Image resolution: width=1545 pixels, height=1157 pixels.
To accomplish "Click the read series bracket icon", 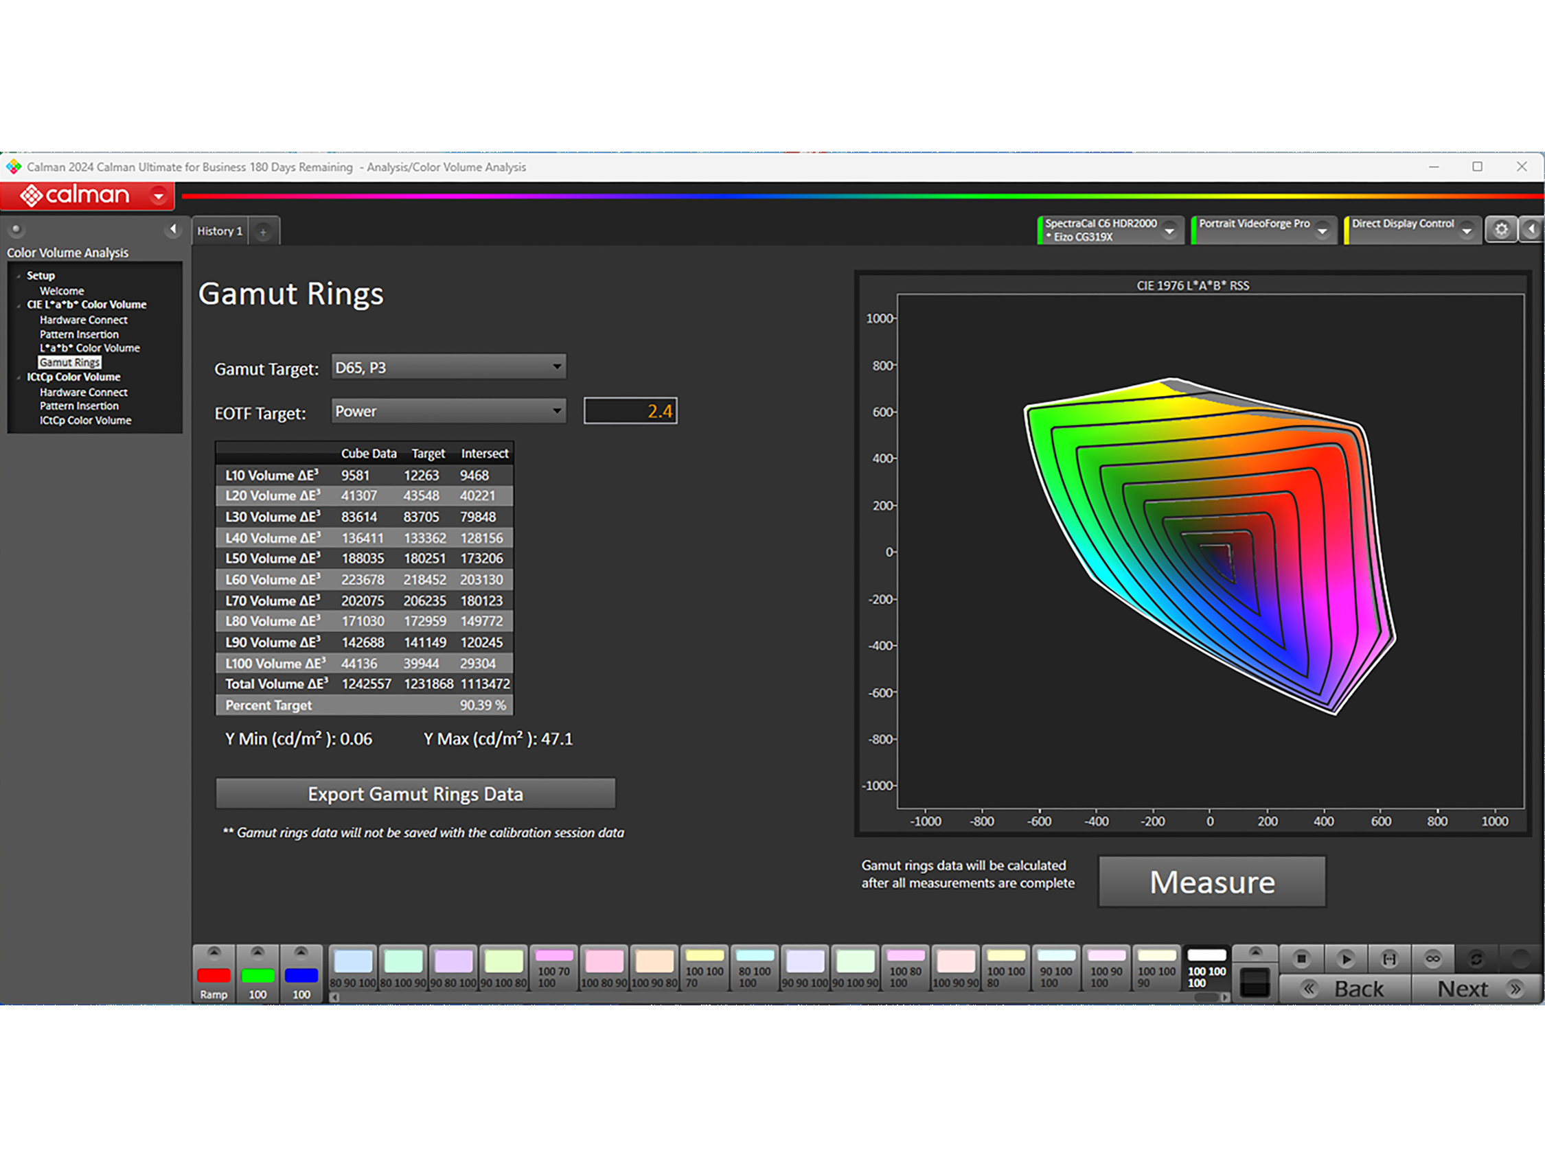I will coord(1389,959).
